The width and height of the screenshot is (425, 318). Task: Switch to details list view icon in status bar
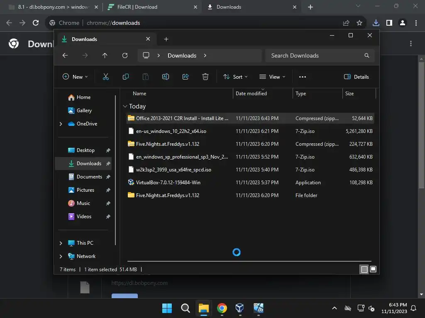tap(364, 269)
